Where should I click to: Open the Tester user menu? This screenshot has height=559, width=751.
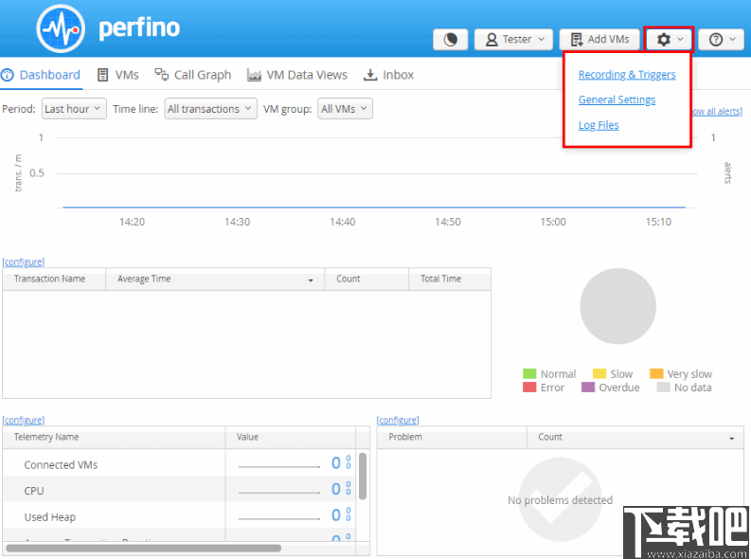point(513,39)
